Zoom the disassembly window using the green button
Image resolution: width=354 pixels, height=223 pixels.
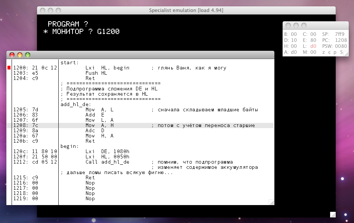pyautogui.click(x=28, y=55)
